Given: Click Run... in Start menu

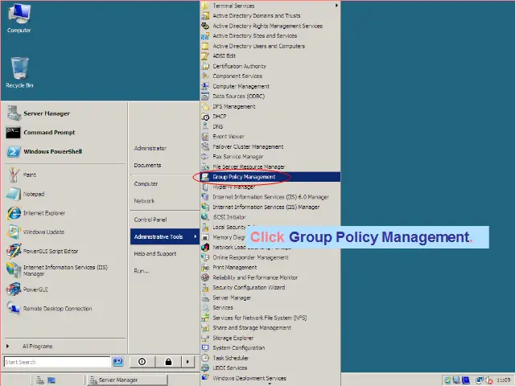Looking at the screenshot, I should pyautogui.click(x=165, y=271).
